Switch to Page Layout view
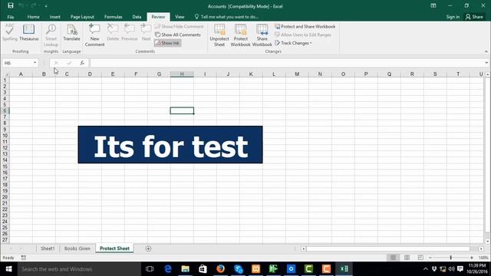 point(407,258)
